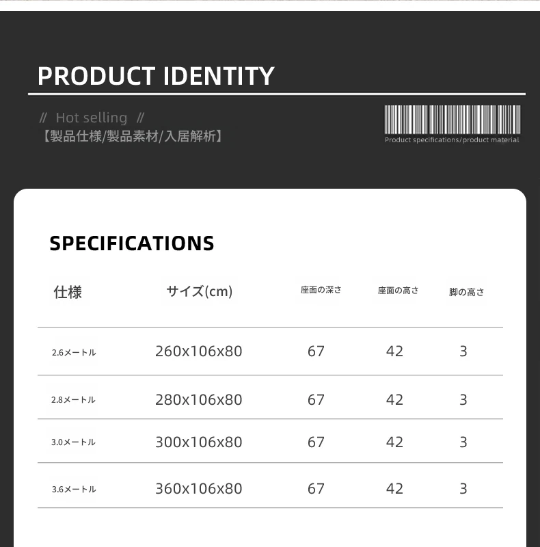Select the 3.0メートル row label
The image size is (540, 547).
74,442
